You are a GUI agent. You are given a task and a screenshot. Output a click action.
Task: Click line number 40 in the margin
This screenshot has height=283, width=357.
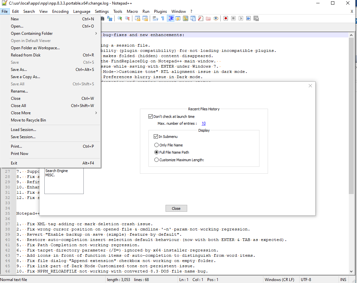8,240
